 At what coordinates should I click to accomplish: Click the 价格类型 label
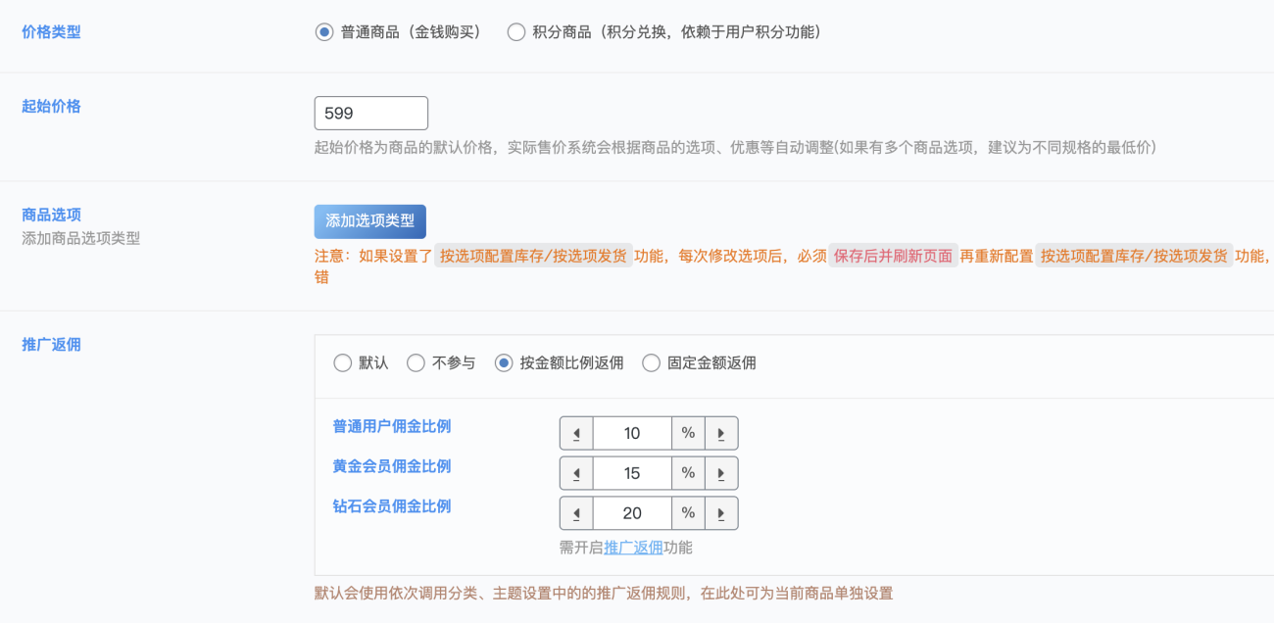pyautogui.click(x=49, y=30)
